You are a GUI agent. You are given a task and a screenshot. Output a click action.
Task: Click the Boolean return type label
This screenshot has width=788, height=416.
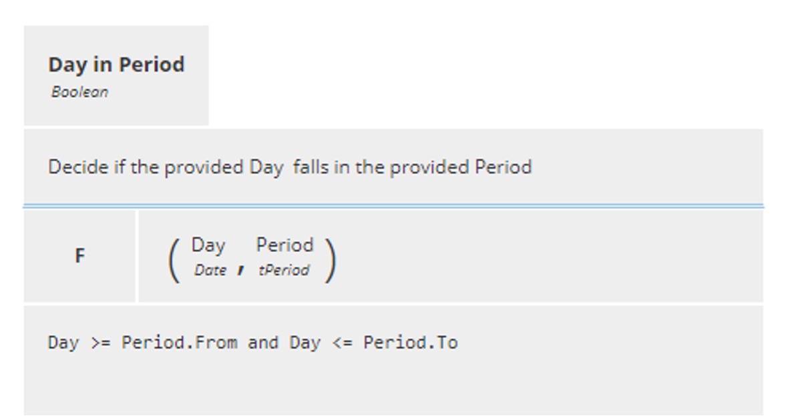[79, 92]
